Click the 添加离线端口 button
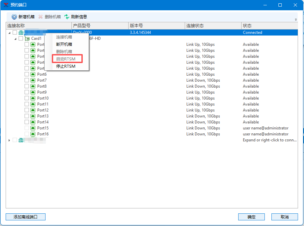Screen dimensions: 304x226 click(x=26, y=217)
